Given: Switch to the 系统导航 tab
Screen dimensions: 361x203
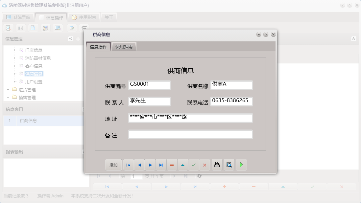Looking at the screenshot, I should coord(18,17).
